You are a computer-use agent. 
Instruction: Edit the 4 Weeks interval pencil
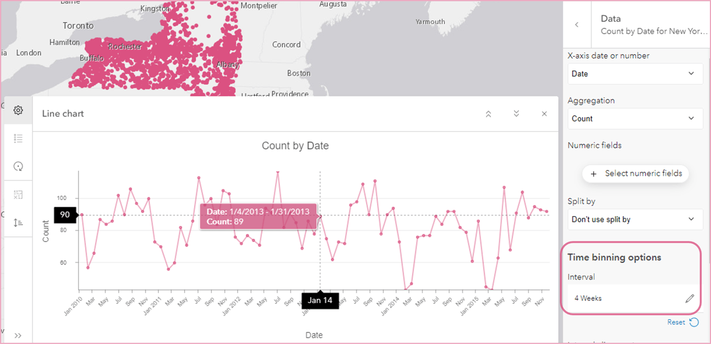(x=690, y=299)
